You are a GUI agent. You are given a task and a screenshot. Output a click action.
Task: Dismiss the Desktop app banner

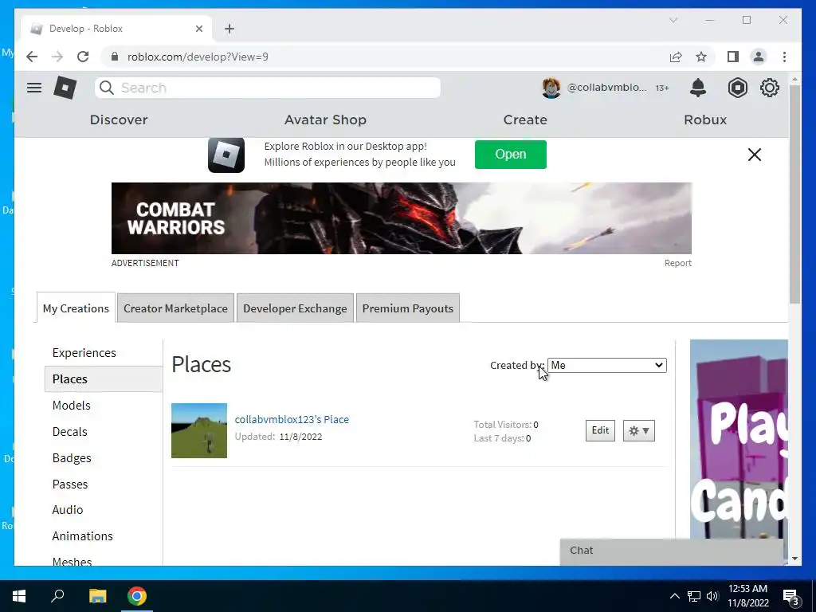tap(754, 155)
